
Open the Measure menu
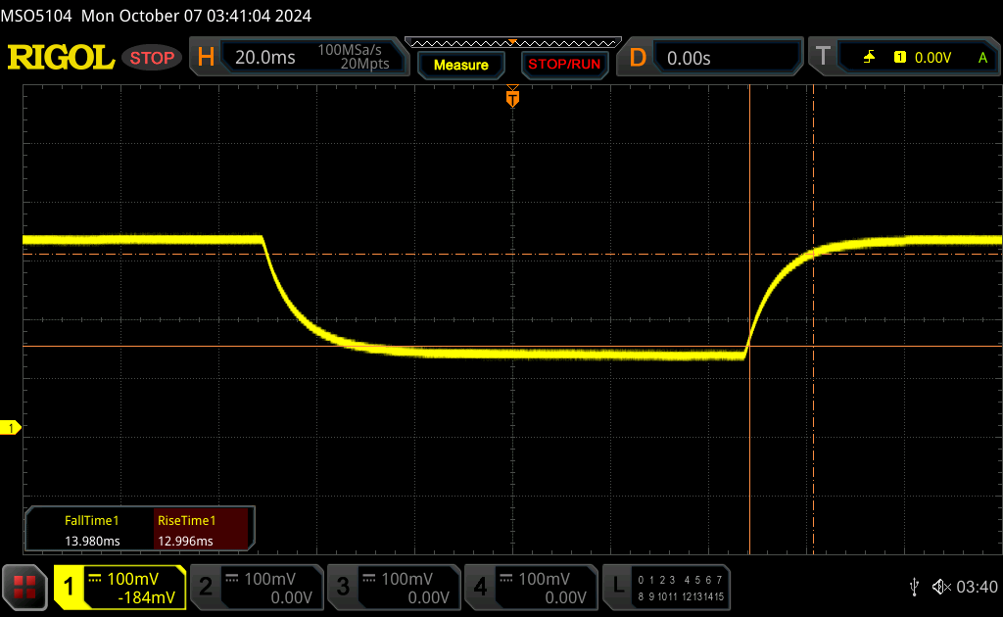[x=460, y=65]
